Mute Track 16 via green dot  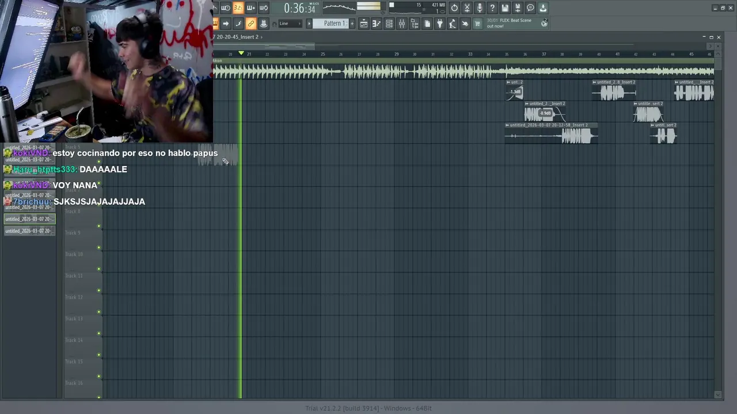99,397
